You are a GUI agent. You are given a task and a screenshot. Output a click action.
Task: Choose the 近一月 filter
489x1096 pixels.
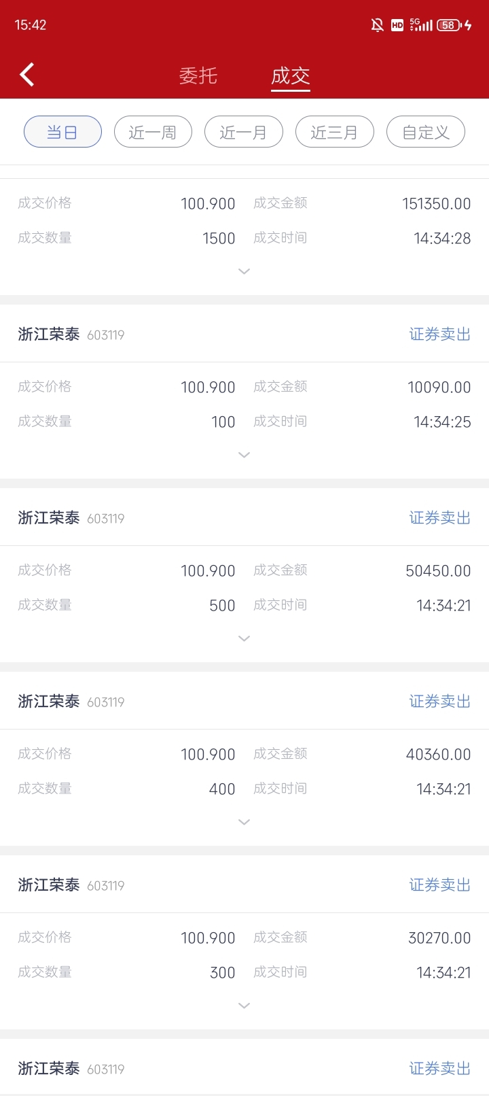click(243, 132)
